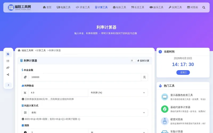Toggle the 实时计算 switch

133,61
